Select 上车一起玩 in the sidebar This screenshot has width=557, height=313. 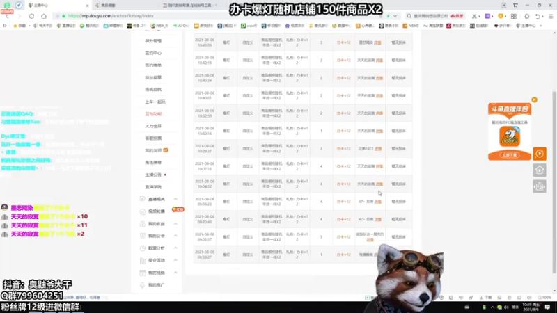155,102
